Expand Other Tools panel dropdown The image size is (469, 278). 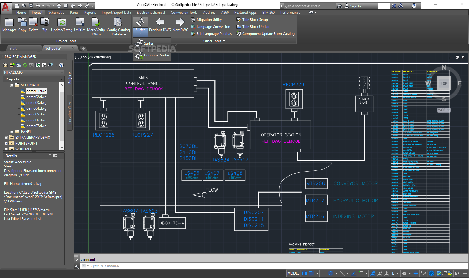click(x=214, y=41)
